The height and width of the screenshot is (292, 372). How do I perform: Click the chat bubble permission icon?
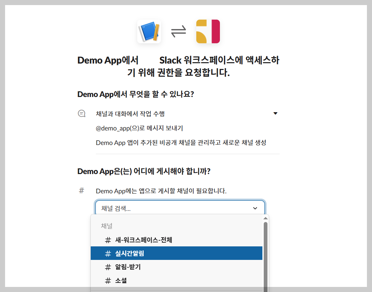82,114
